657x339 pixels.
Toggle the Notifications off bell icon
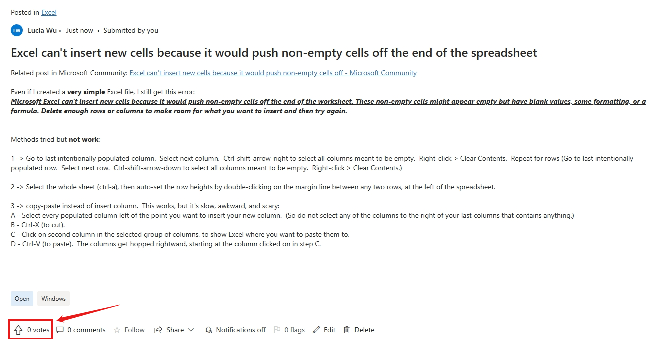pos(209,330)
